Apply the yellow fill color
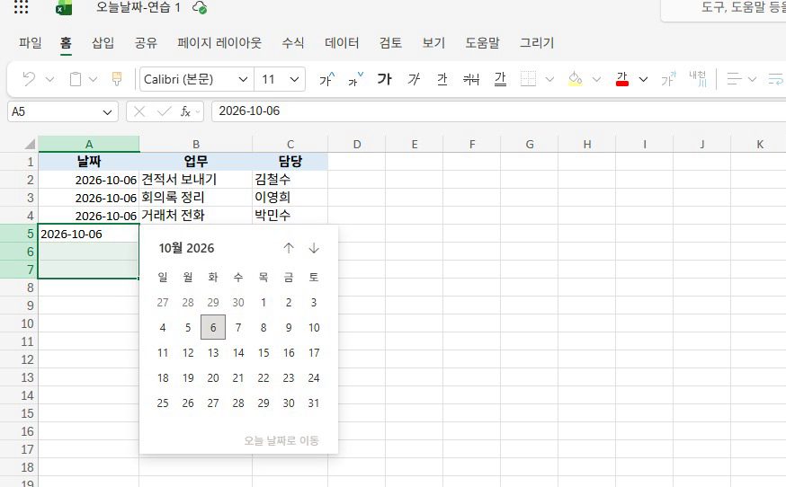Image resolution: width=786 pixels, height=487 pixels. (575, 79)
